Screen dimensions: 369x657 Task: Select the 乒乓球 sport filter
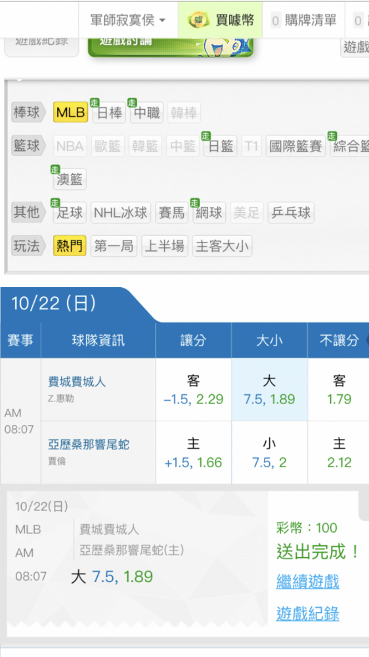point(291,212)
